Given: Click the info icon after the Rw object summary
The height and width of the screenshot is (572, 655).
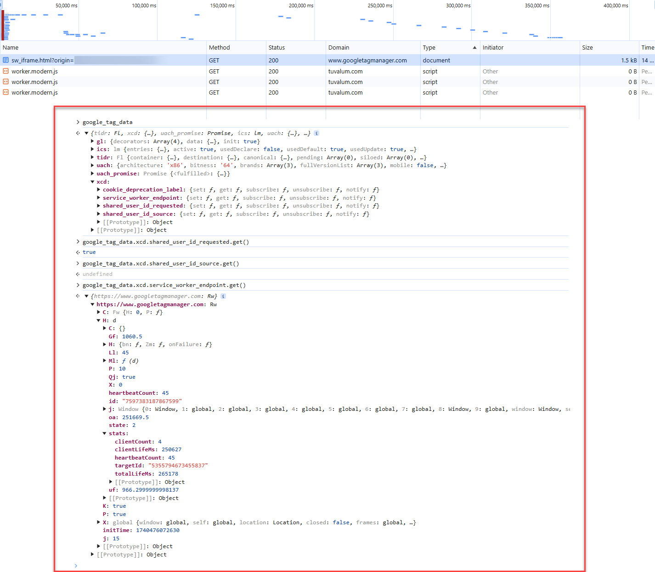Looking at the screenshot, I should (x=223, y=296).
